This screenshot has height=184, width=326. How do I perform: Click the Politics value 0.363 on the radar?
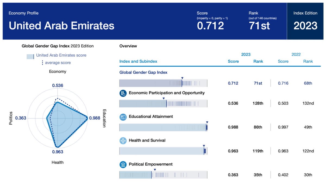click(21, 118)
